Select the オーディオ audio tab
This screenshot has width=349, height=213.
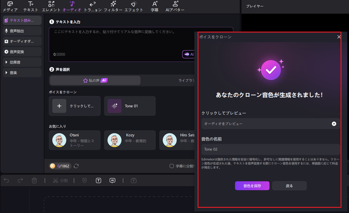72,7
